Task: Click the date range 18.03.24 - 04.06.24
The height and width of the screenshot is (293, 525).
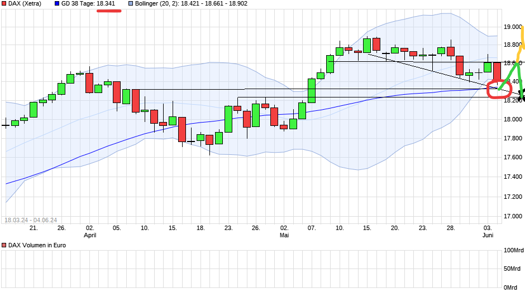Action: (x=31, y=220)
